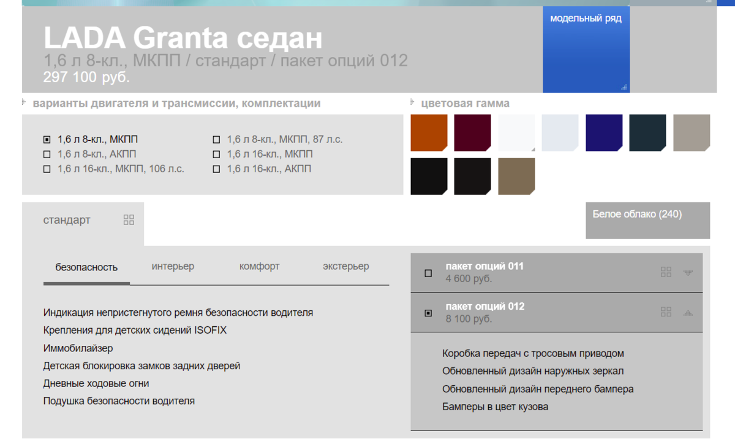Pick the dark blue color swatch

[x=604, y=132]
